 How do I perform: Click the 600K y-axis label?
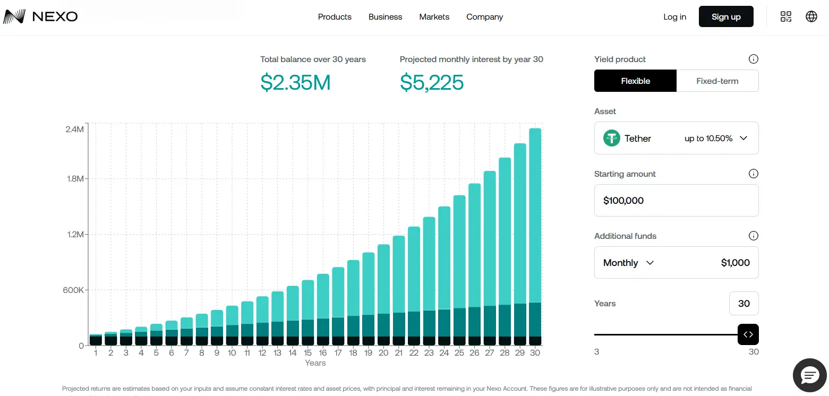[x=73, y=290]
